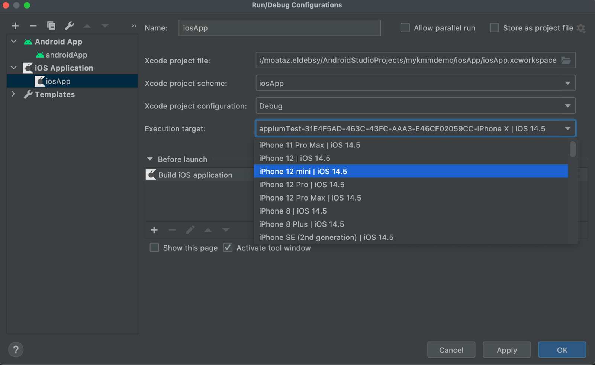Add a new run configuration

15,26
